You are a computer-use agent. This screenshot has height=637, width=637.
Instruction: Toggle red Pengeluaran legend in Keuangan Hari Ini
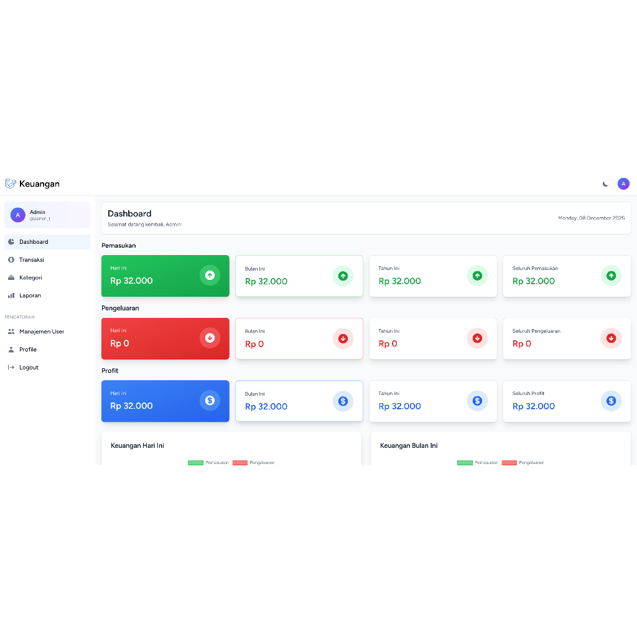point(254,463)
